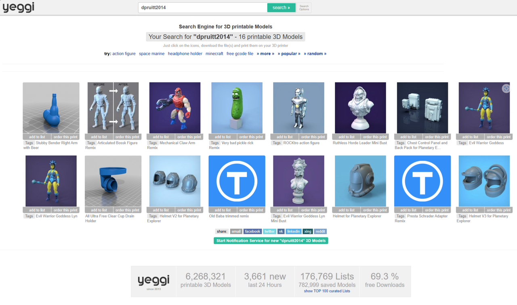Viewport: 517px width, 305px height.
Task: Try the action figure suggestion link
Action: pos(124,53)
